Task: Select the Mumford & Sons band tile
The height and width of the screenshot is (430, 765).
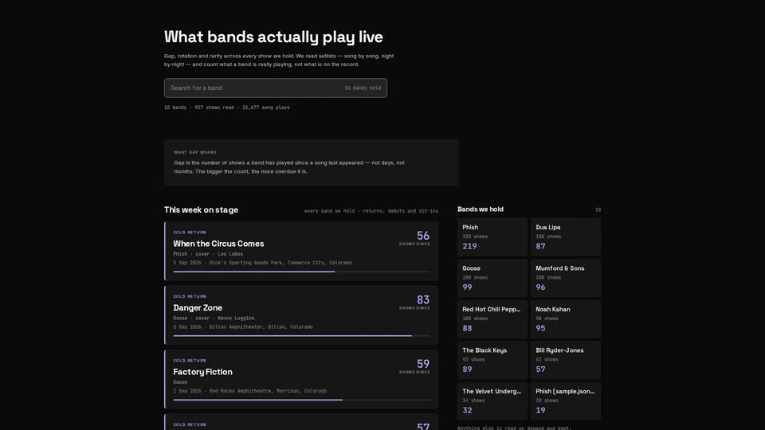Action: [566, 278]
